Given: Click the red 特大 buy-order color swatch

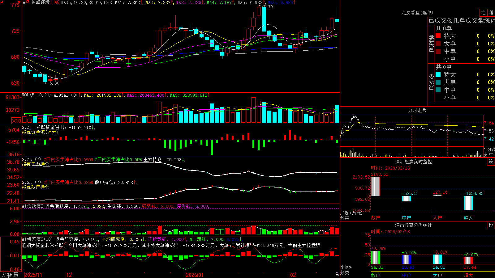Looking at the screenshot, I should pos(438,36).
